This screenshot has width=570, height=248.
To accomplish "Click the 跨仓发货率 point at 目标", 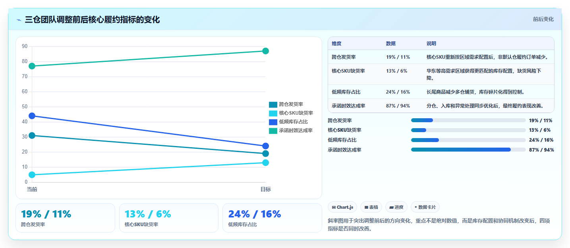I will [266, 154].
